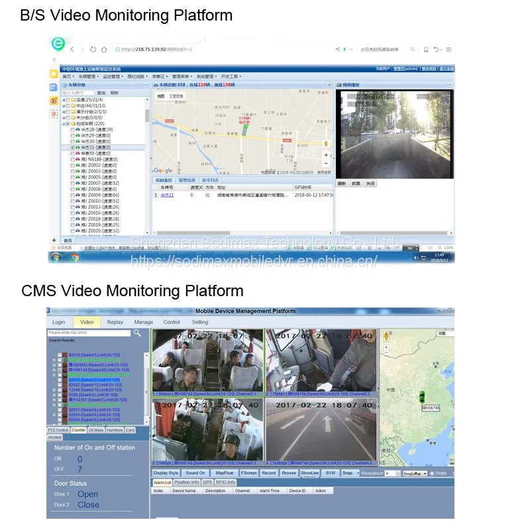
Task: Click the B/S vehicle tree scrollbar
Action: point(147,115)
